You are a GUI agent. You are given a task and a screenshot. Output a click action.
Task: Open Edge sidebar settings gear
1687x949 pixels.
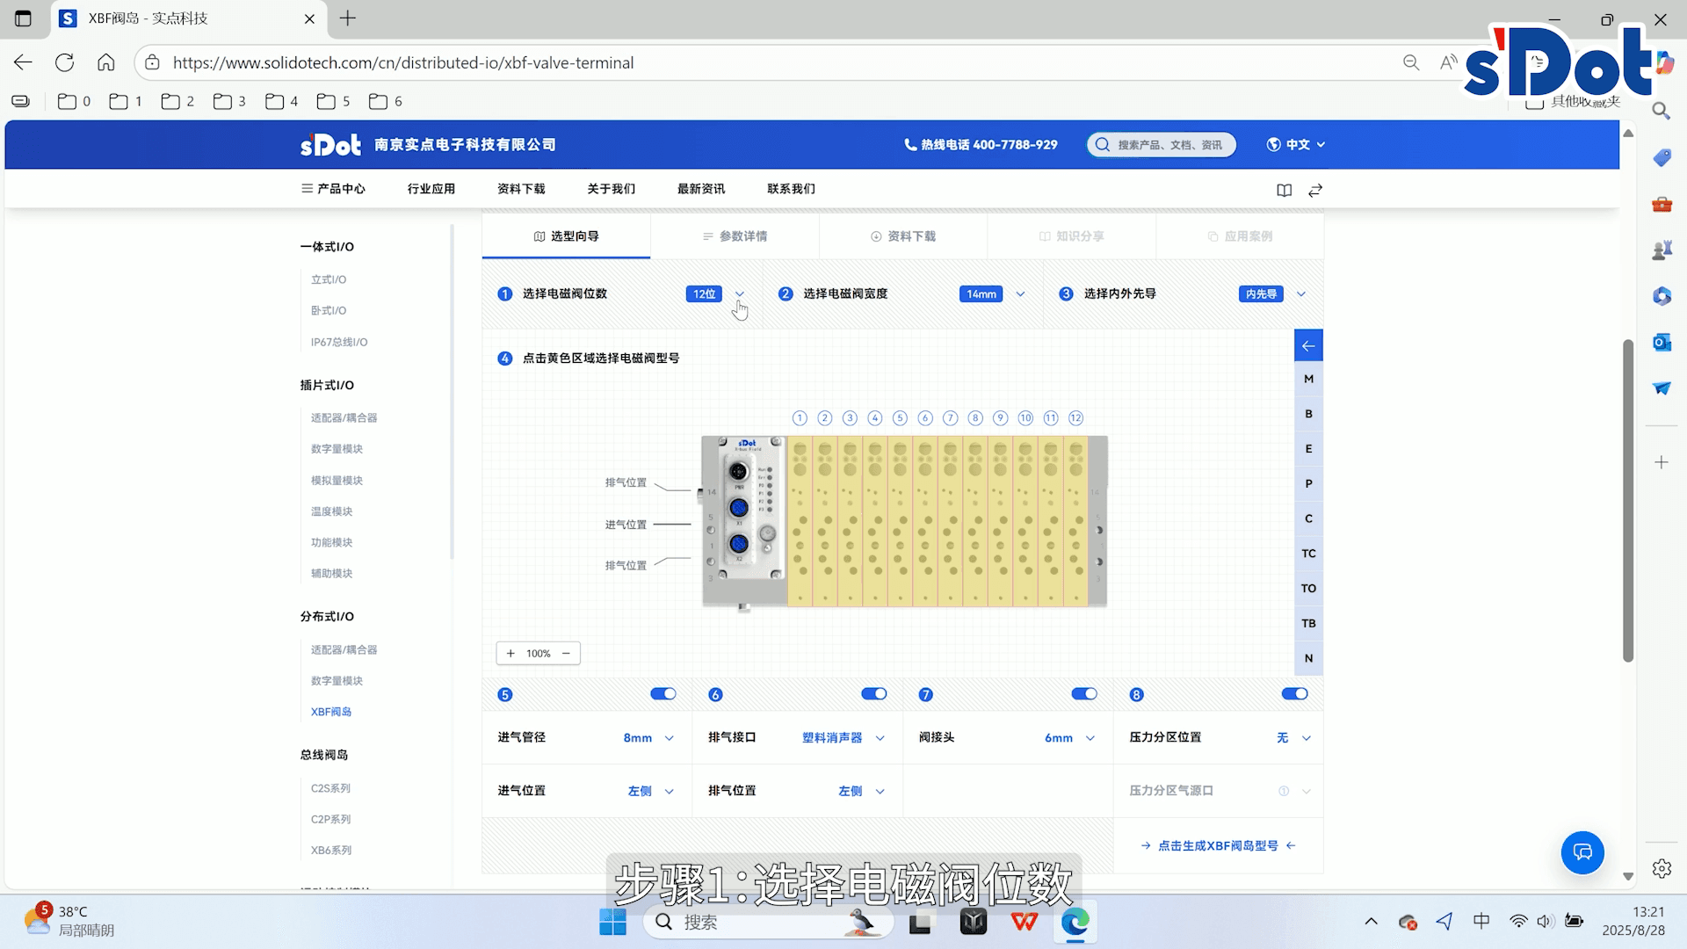click(x=1662, y=868)
